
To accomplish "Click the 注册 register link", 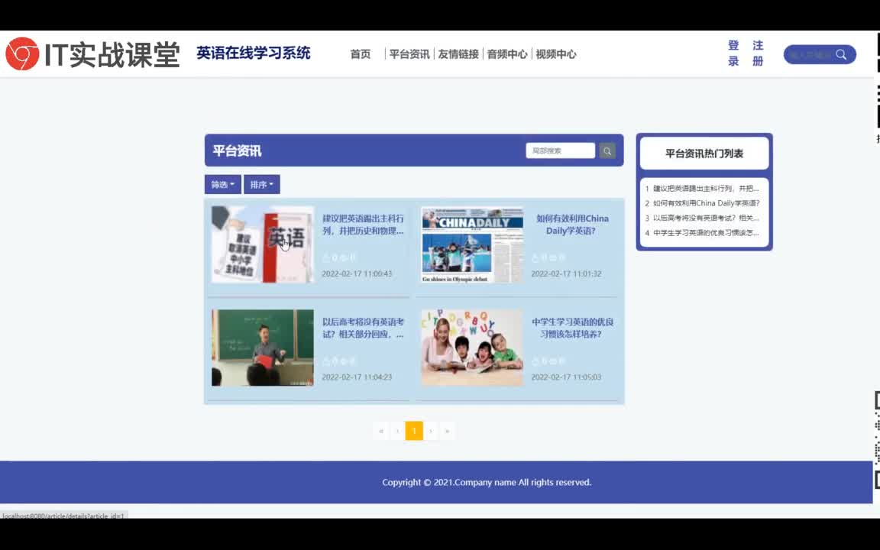I will (x=757, y=53).
